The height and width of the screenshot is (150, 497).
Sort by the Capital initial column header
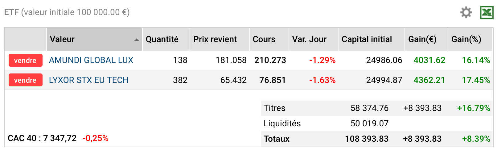point(372,39)
